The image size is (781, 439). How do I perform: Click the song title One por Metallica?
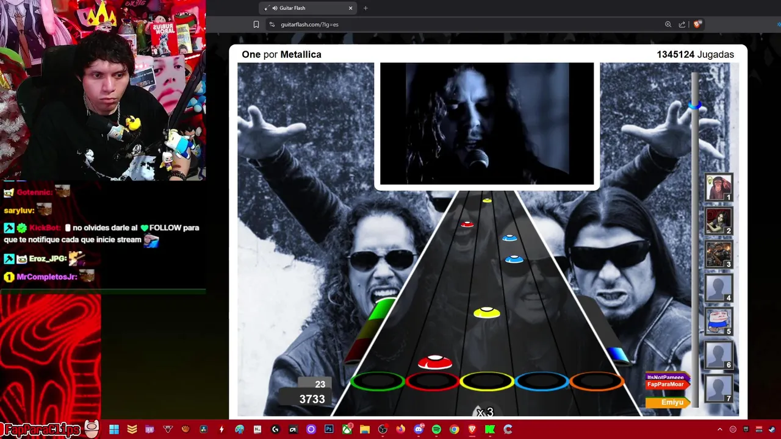(x=281, y=54)
